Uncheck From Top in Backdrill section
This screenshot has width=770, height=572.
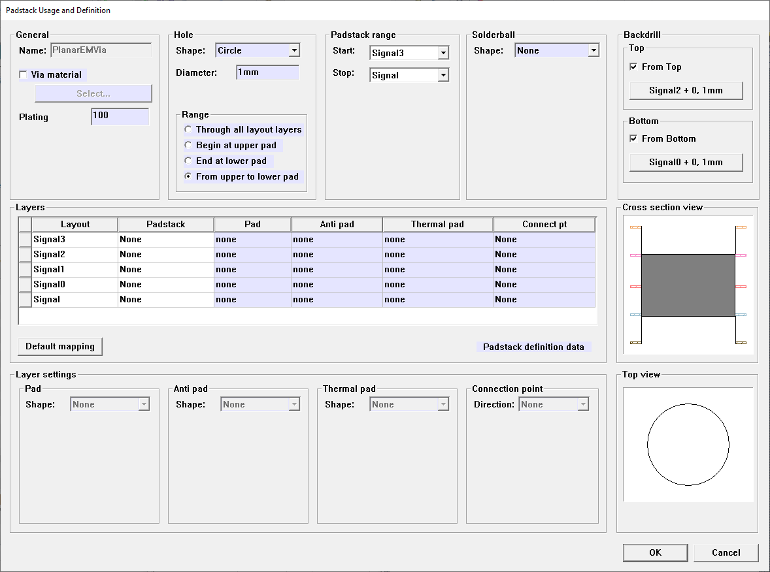click(x=633, y=66)
